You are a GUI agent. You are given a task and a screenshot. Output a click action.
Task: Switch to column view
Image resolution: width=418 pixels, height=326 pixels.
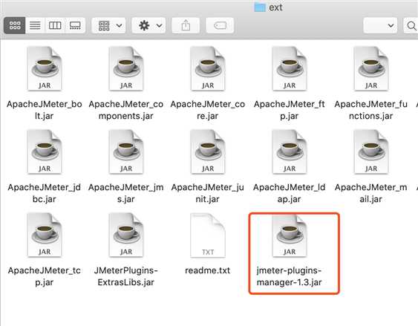click(55, 25)
